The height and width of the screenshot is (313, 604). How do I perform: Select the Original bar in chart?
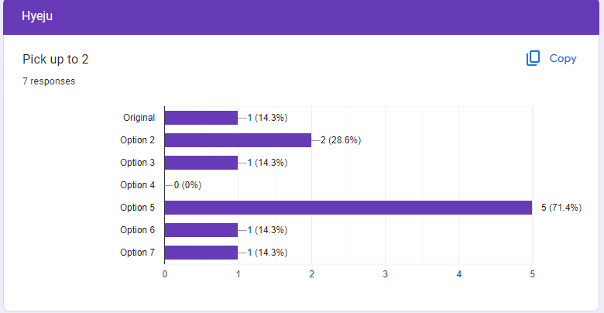point(201,118)
